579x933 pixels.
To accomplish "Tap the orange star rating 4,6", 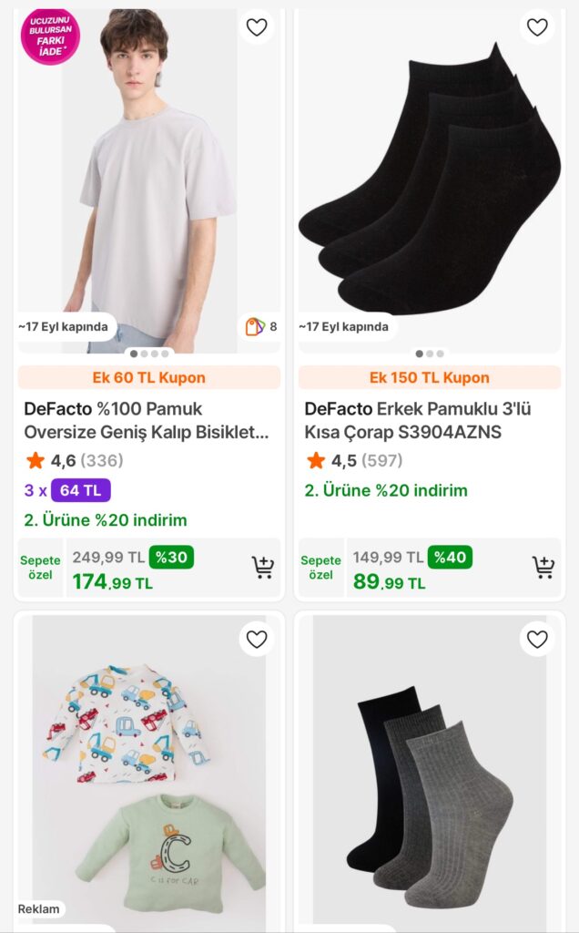I will (x=36, y=460).
